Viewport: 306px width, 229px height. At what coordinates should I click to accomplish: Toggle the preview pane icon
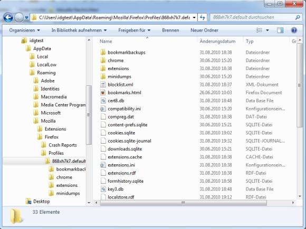(280, 30)
